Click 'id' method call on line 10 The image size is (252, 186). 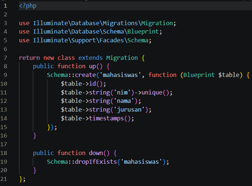point(92,84)
